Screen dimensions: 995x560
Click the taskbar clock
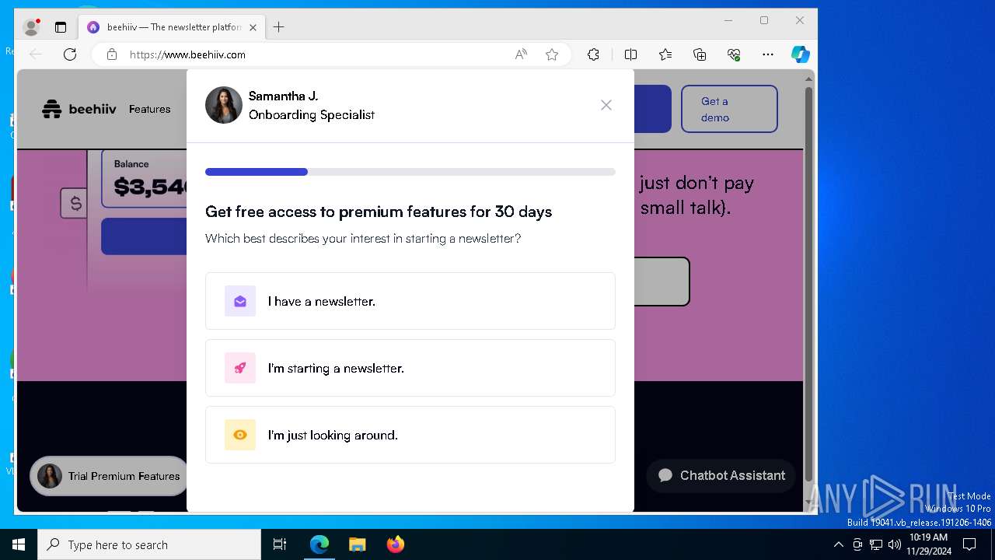929,544
